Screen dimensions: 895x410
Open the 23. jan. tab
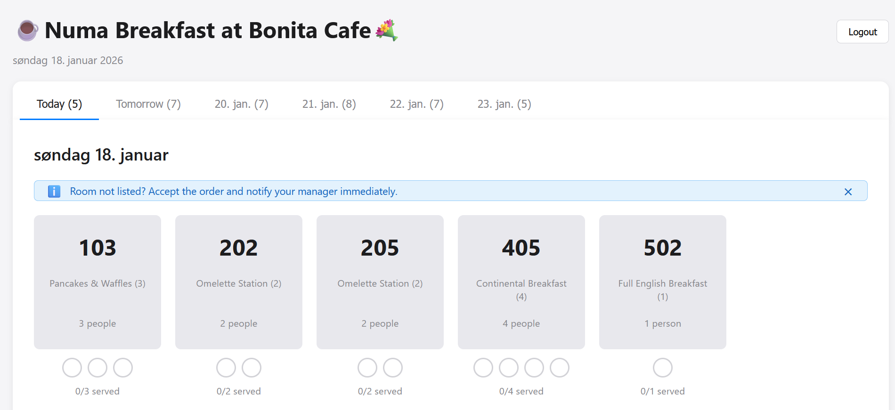click(504, 104)
